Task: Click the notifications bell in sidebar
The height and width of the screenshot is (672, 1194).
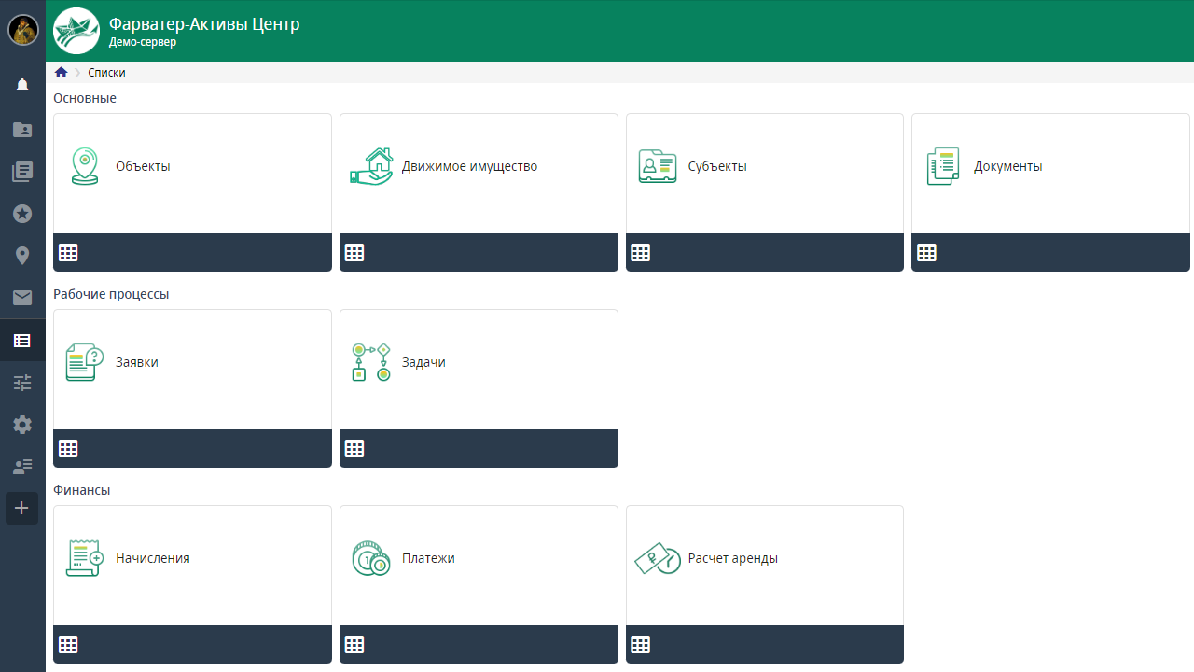Action: point(22,85)
